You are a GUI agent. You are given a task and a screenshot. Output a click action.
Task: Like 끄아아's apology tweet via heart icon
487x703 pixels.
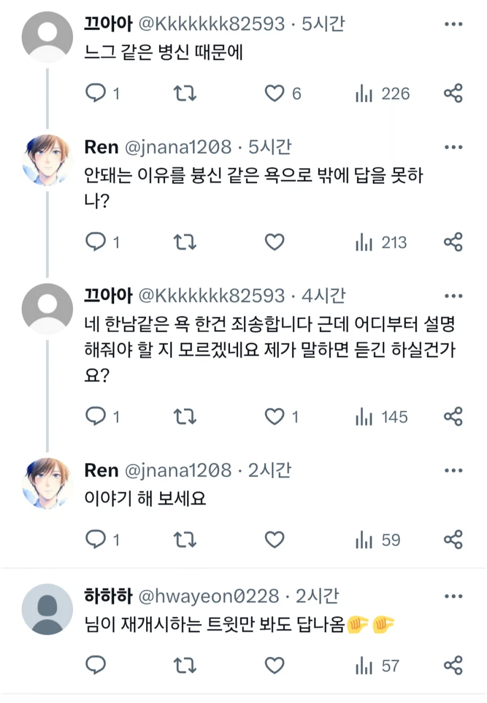point(274,417)
